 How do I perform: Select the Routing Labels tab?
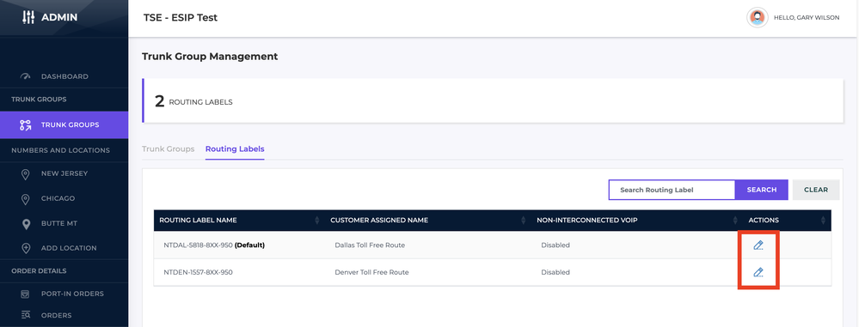pos(235,148)
